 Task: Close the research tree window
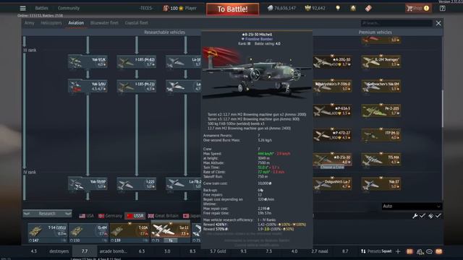[x=438, y=23]
